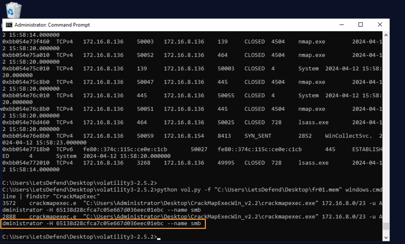Click the address 0xbb054e73f460

[x=26, y=42]
